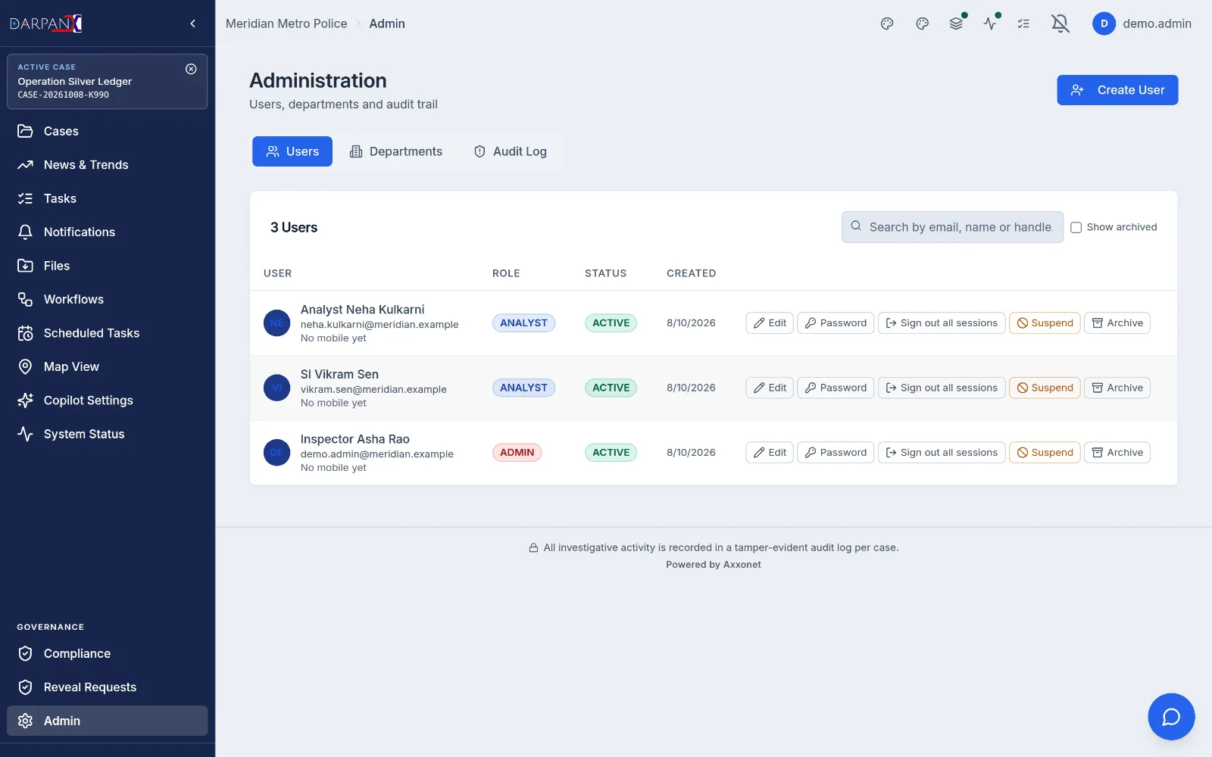Edit Analyst Neha Kulkarni's account
The width and height of the screenshot is (1212, 757).
coord(770,323)
